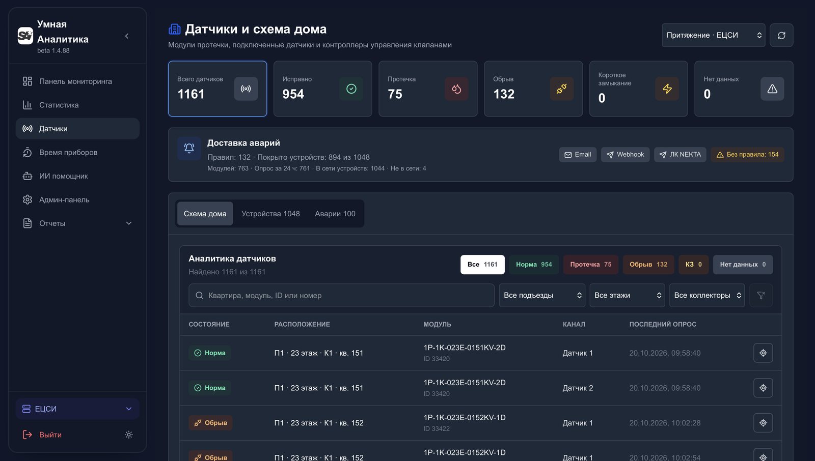Locate sensor for 10:02:28 row
This screenshot has width=815, height=461.
click(x=763, y=423)
